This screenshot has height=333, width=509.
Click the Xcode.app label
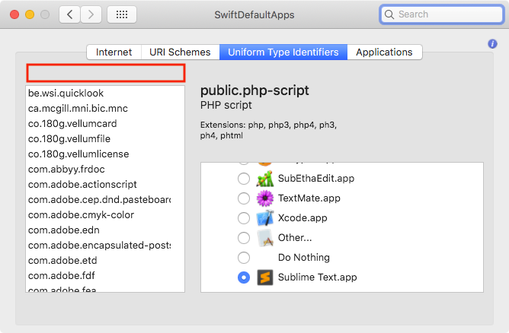point(303,218)
